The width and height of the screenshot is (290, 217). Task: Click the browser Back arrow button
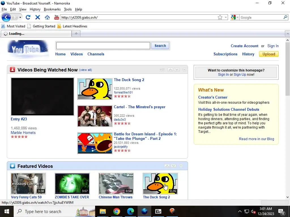[x=6, y=17]
